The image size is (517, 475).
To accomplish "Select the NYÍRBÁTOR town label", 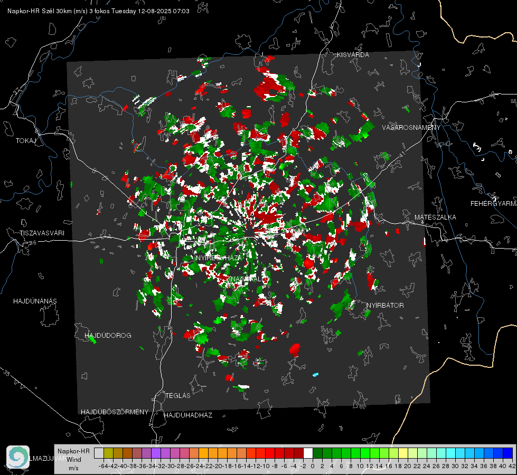I will [x=385, y=305].
